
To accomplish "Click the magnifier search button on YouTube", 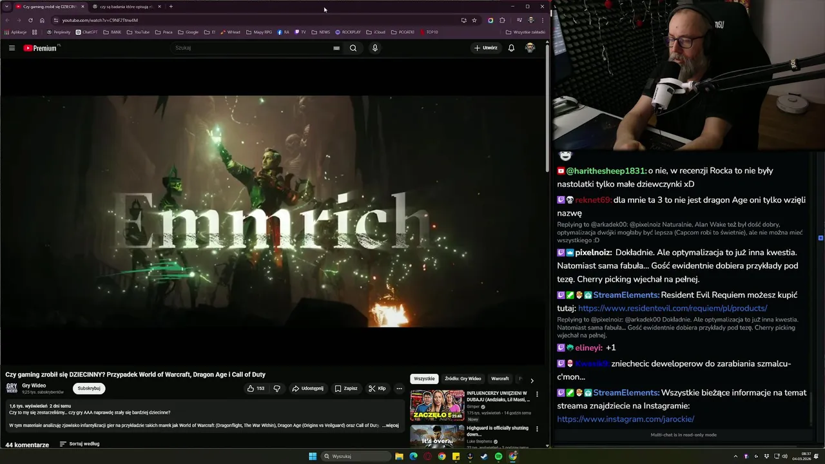I will (353, 48).
